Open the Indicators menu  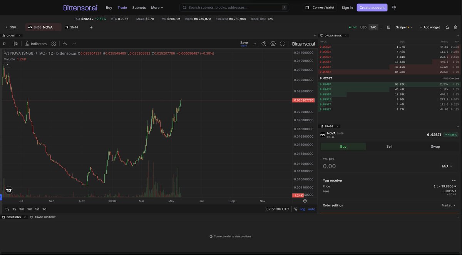[x=36, y=44]
